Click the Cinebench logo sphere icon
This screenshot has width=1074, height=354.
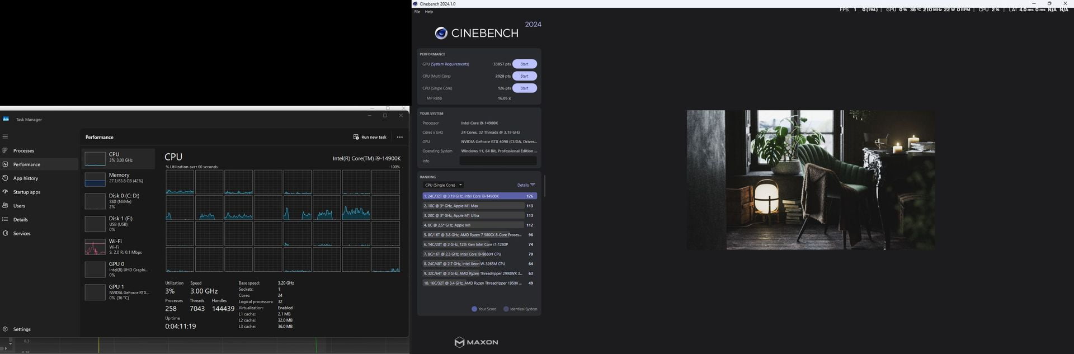click(x=441, y=33)
